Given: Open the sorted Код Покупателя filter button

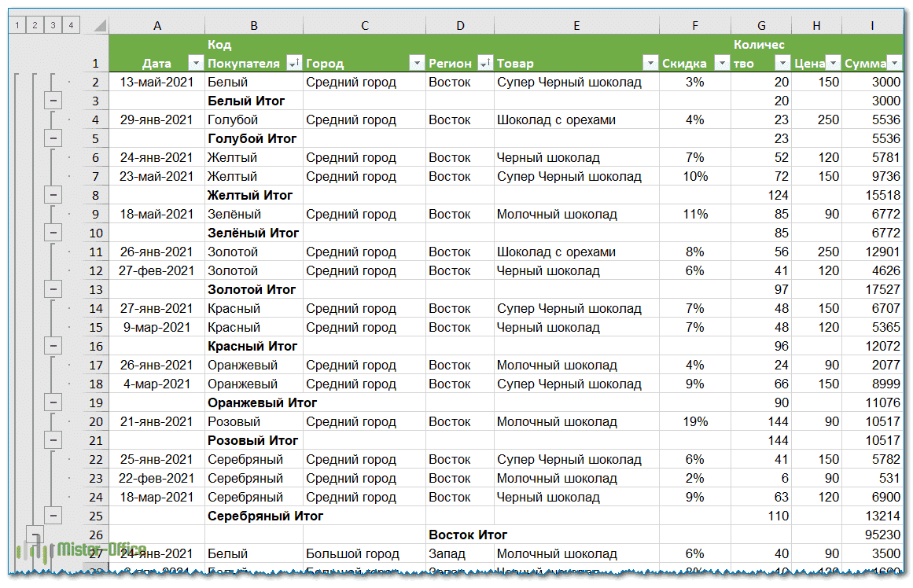Looking at the screenshot, I should tap(294, 64).
